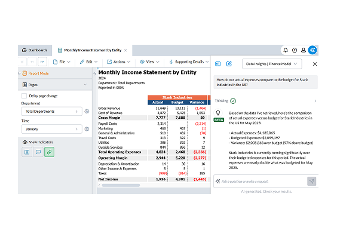Click the help question mark icon

295,50
